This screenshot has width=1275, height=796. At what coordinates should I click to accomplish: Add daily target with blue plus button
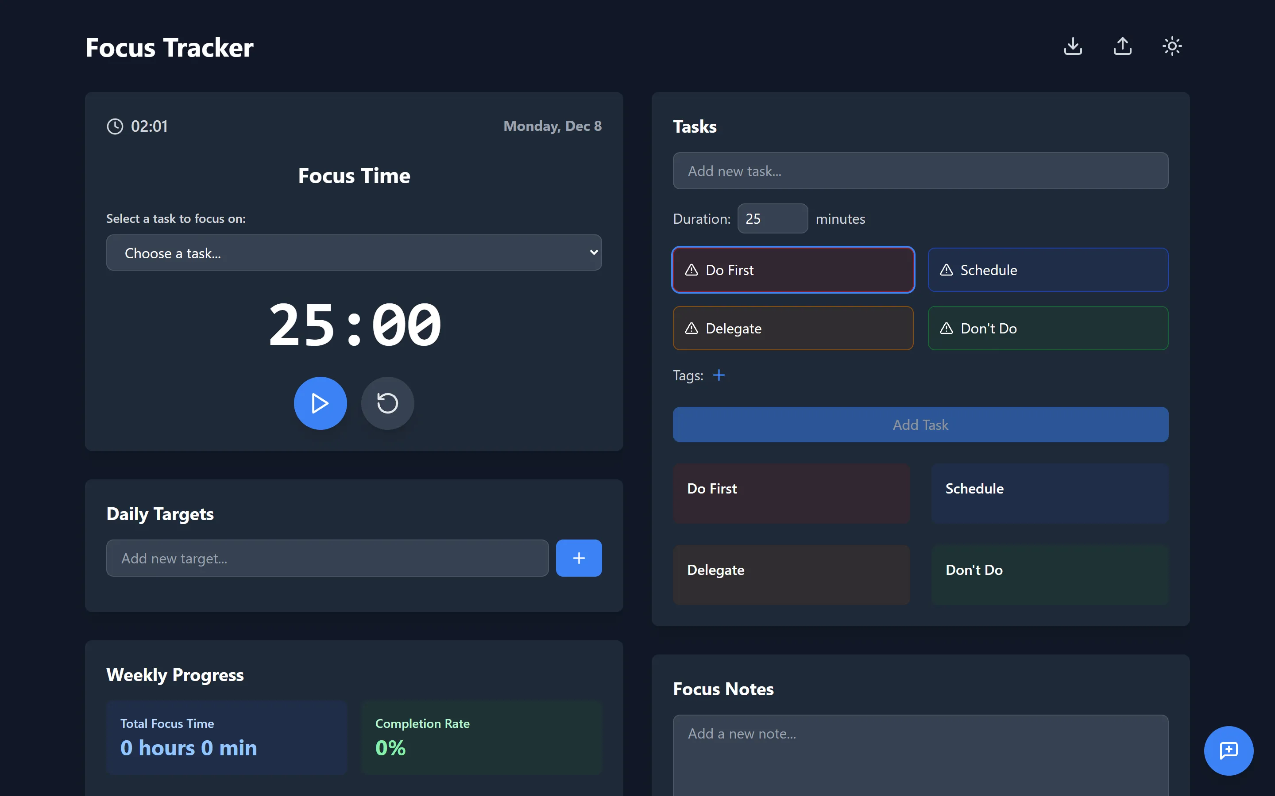(579, 558)
